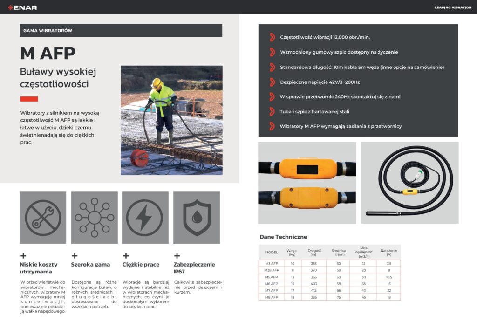
Task: Click the chevron beside Tuba i szpic
Action: coord(272,111)
